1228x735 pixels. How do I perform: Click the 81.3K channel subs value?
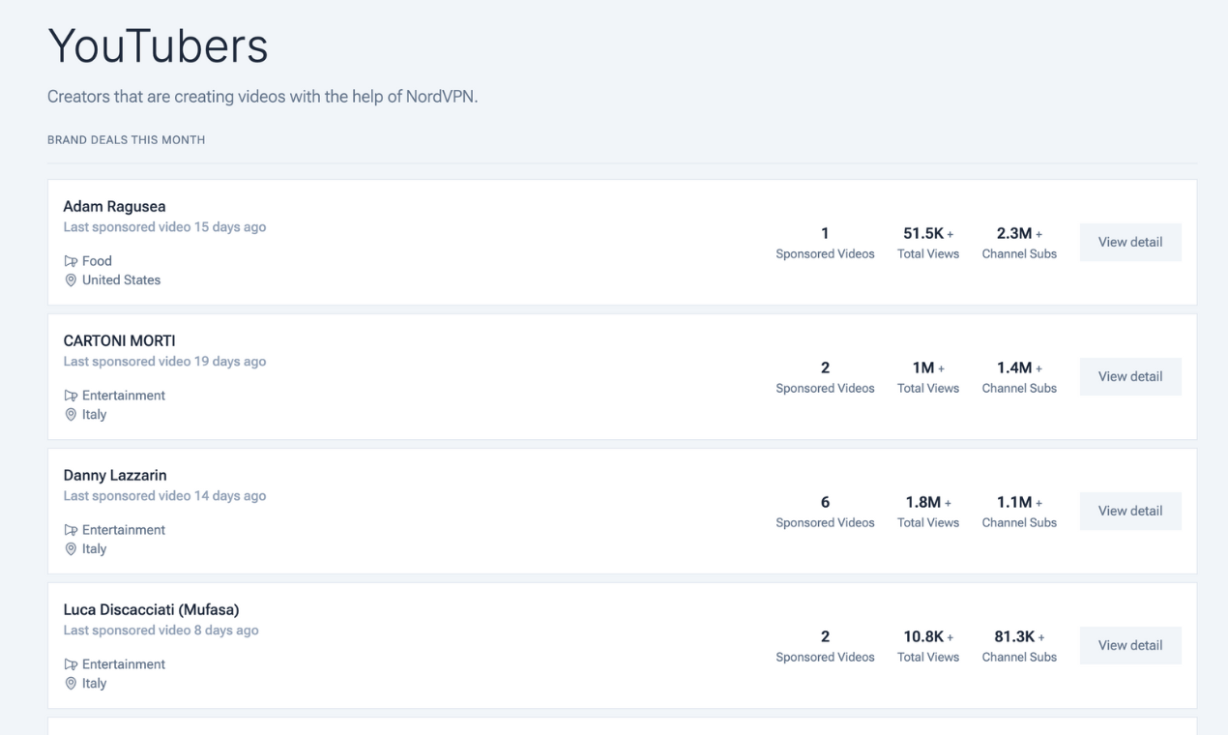coord(1014,636)
